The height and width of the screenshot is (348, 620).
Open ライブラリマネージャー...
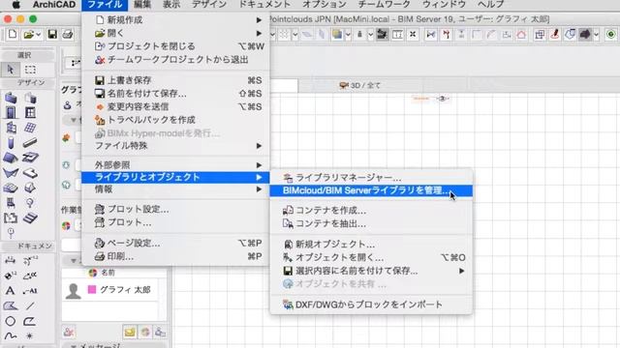(371, 178)
